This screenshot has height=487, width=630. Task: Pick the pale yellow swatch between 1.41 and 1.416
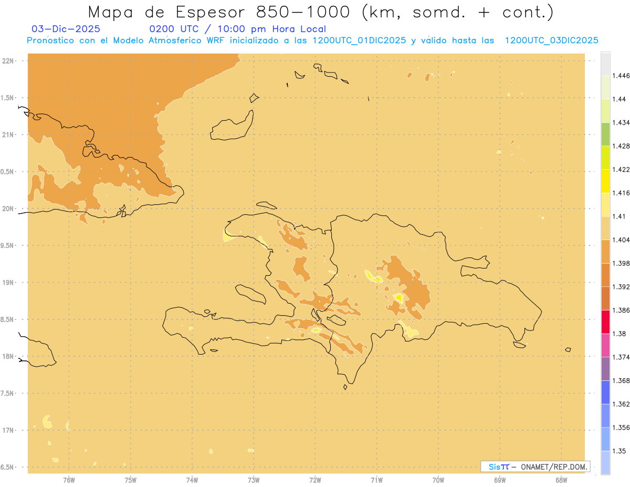click(x=605, y=204)
